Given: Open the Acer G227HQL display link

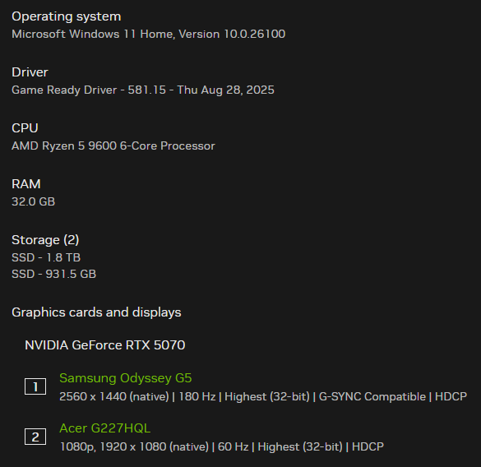Looking at the screenshot, I should tap(105, 428).
